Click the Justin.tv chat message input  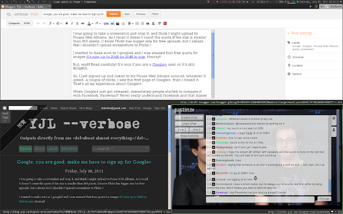point(260,199)
